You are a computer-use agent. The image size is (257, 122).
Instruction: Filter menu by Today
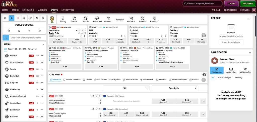[x=11, y=49]
